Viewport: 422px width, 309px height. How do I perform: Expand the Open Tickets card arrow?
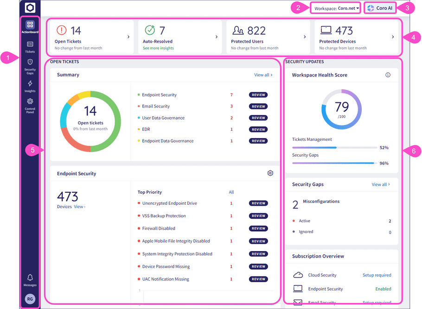pyautogui.click(x=128, y=37)
